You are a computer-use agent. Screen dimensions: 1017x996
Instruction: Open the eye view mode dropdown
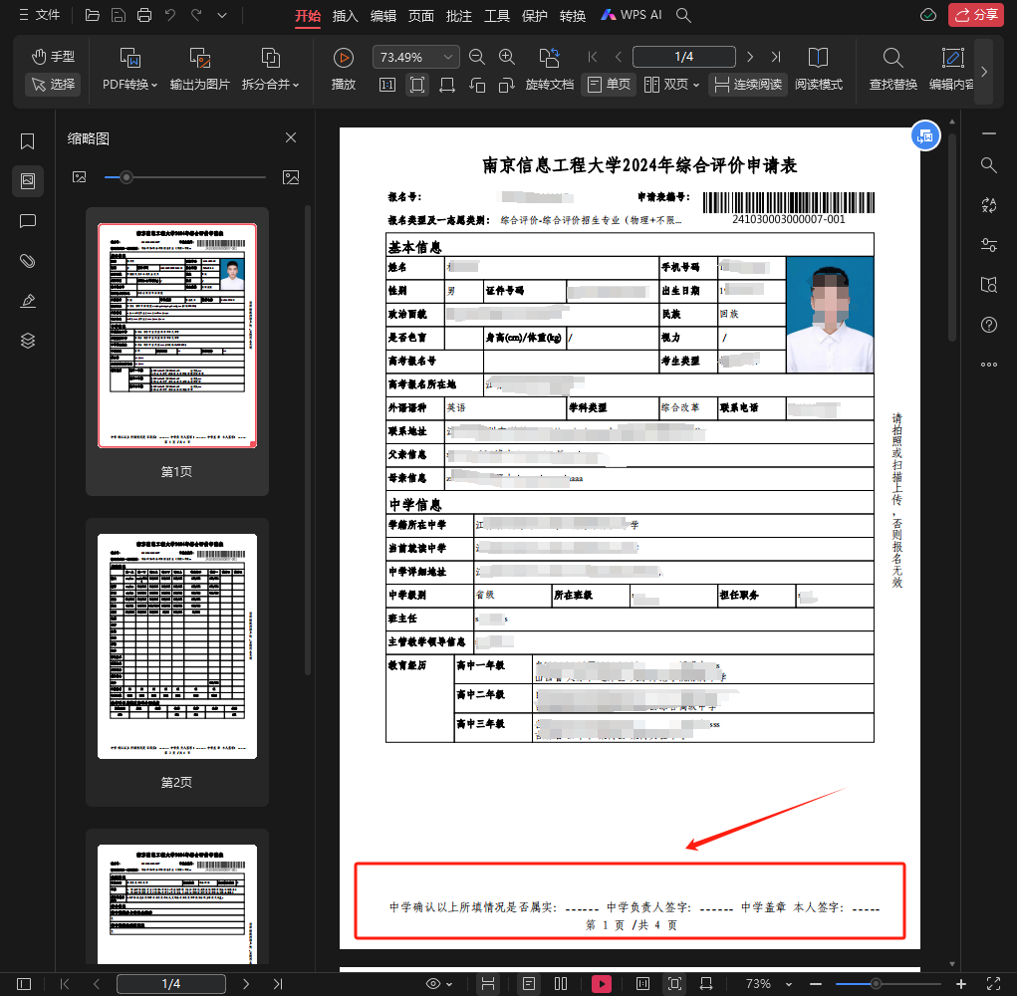(x=439, y=984)
